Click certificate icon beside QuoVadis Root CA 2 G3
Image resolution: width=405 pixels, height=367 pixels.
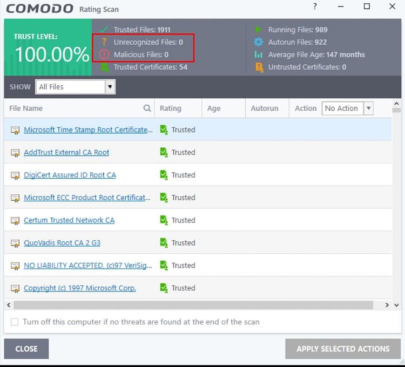point(15,243)
